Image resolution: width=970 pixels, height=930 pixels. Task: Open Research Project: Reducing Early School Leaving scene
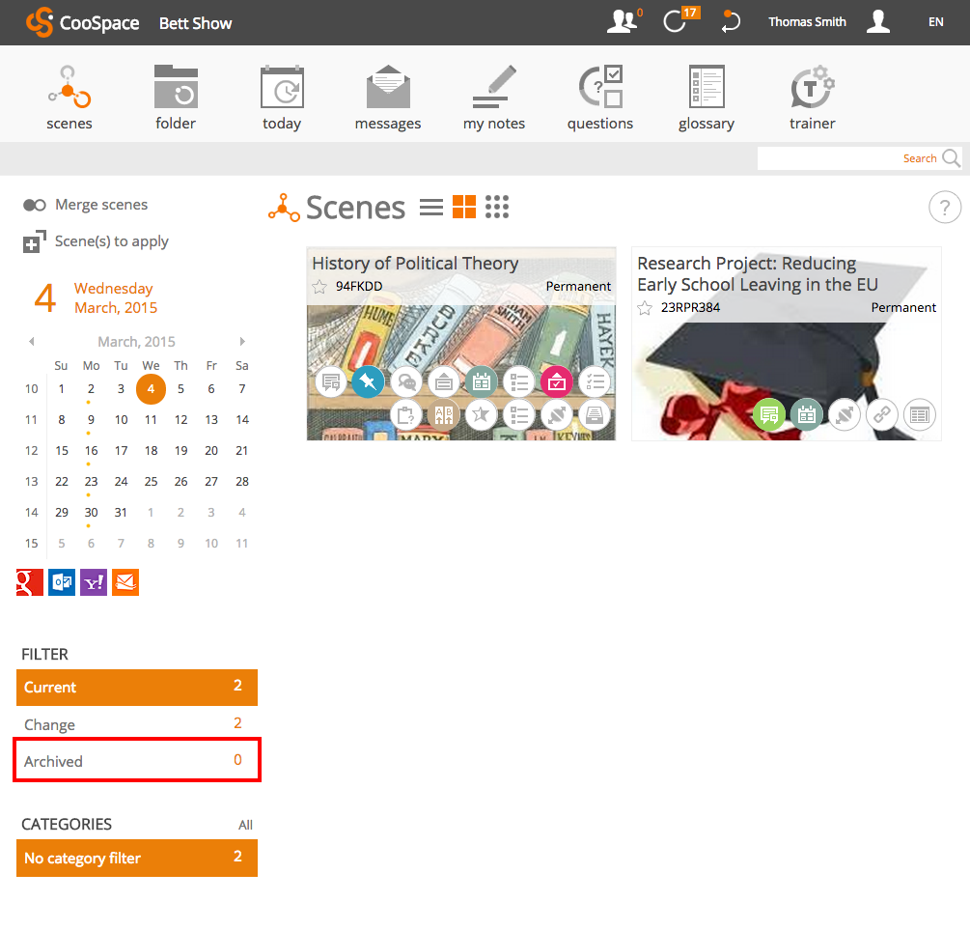[x=758, y=273]
